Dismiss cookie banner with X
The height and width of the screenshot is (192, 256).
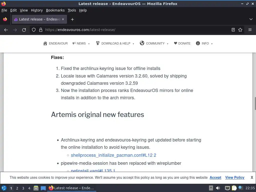pyautogui.click(x=252, y=177)
